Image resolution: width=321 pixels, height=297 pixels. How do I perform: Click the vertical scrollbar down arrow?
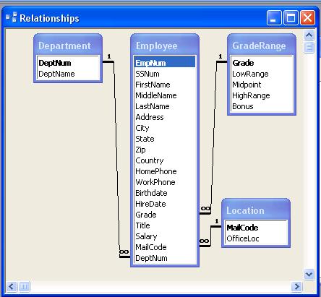tap(309, 274)
